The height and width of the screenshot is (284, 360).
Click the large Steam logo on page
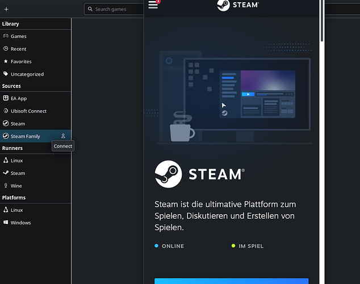click(x=200, y=174)
